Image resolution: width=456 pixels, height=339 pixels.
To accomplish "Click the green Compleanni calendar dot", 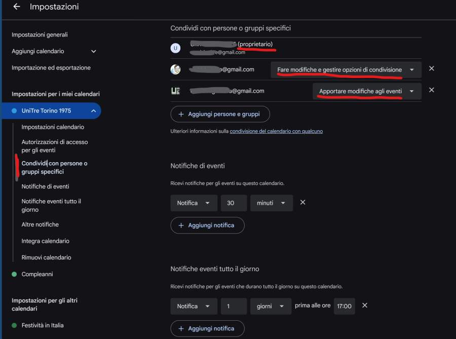I will pyautogui.click(x=14, y=274).
